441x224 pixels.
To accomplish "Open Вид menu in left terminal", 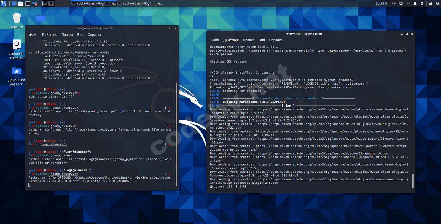I will point(80,35).
